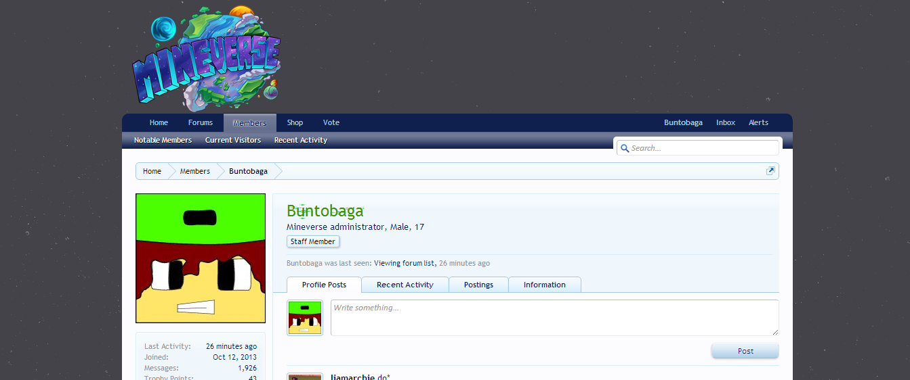The width and height of the screenshot is (910, 380).
Task: Switch to the Information tab
Action: click(545, 285)
